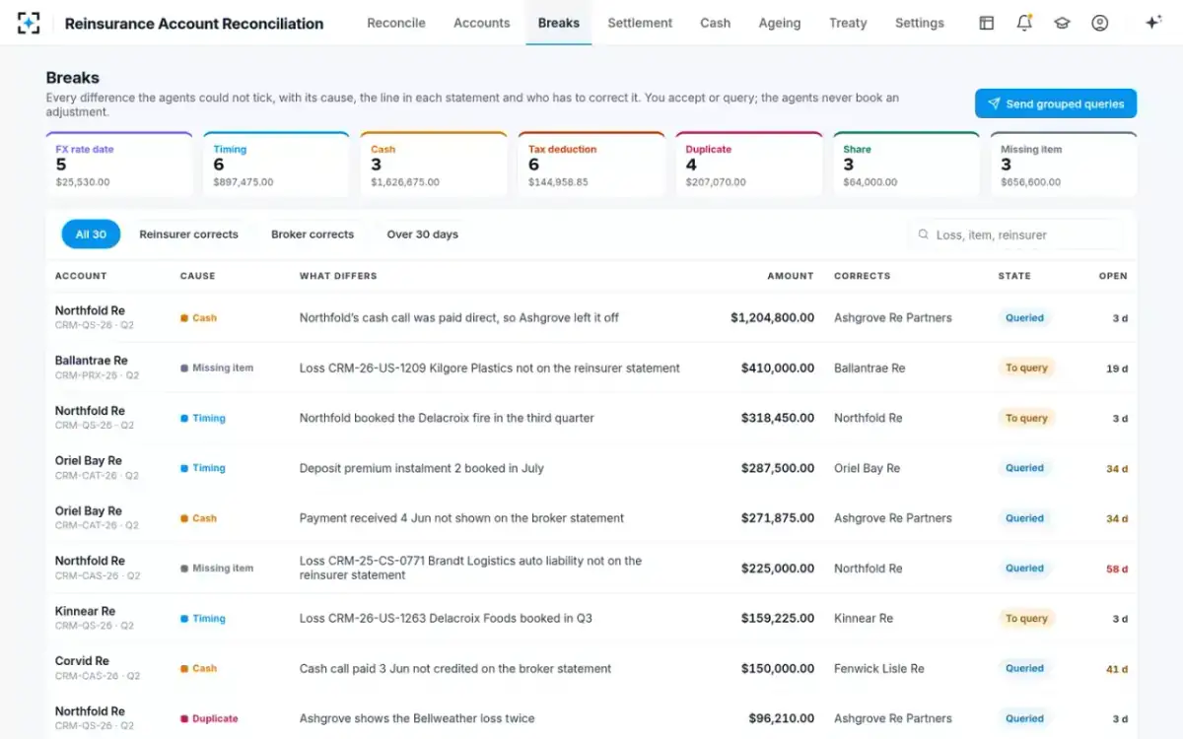Go to the Ageing tab

pyautogui.click(x=780, y=23)
